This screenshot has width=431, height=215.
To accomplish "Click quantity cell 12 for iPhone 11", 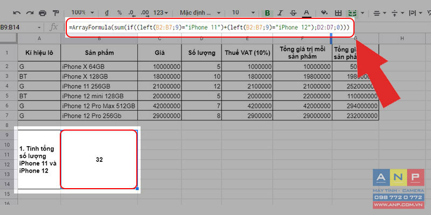I will 201,86.
